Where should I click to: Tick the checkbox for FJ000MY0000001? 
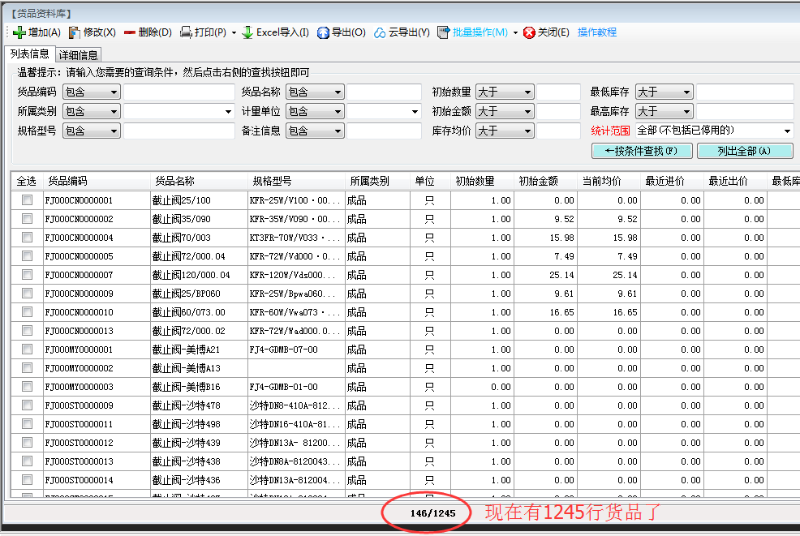28,349
